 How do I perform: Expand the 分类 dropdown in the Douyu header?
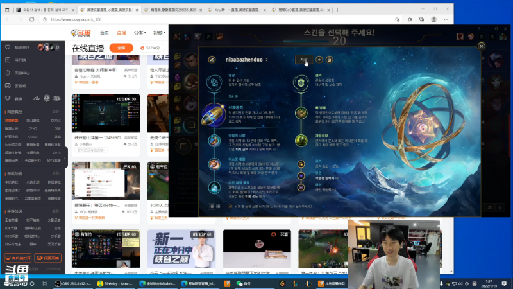coord(140,33)
